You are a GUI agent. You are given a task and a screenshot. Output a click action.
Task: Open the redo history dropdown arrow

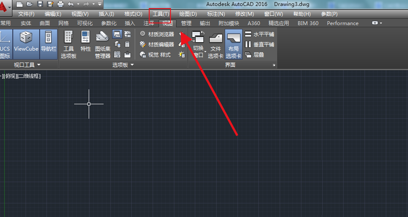(x=93, y=4)
